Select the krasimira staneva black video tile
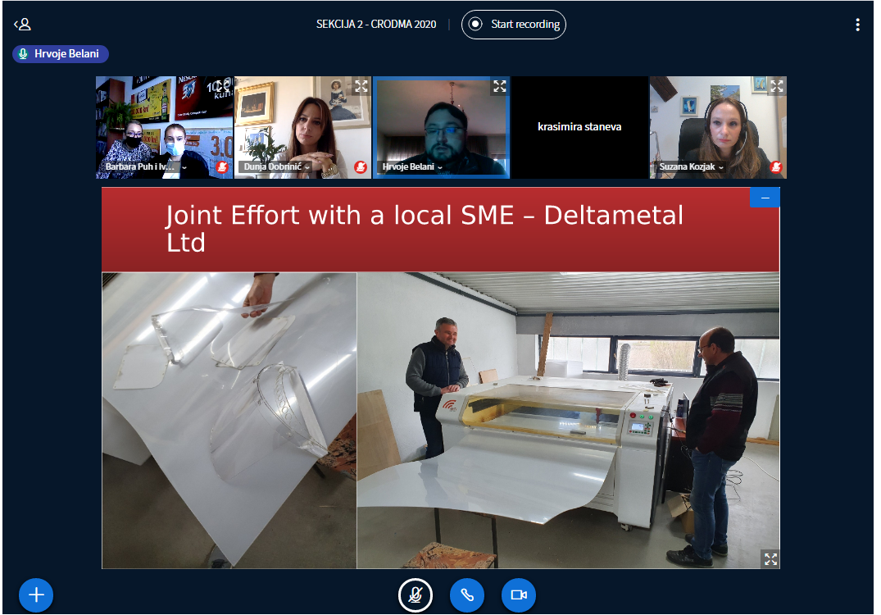This screenshot has width=881, height=615. (x=579, y=127)
